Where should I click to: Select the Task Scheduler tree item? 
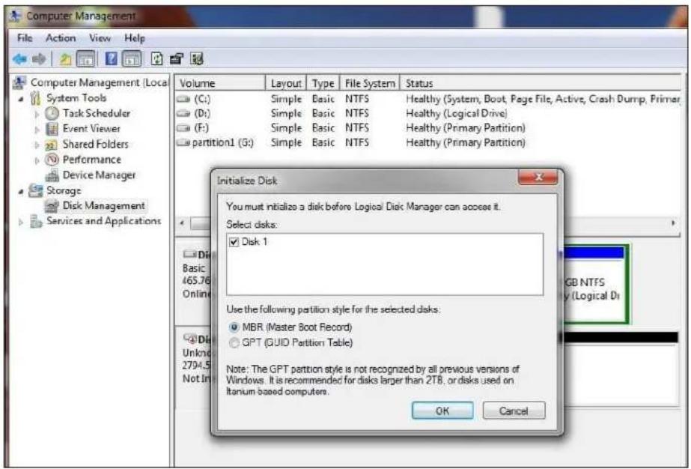tap(97, 113)
